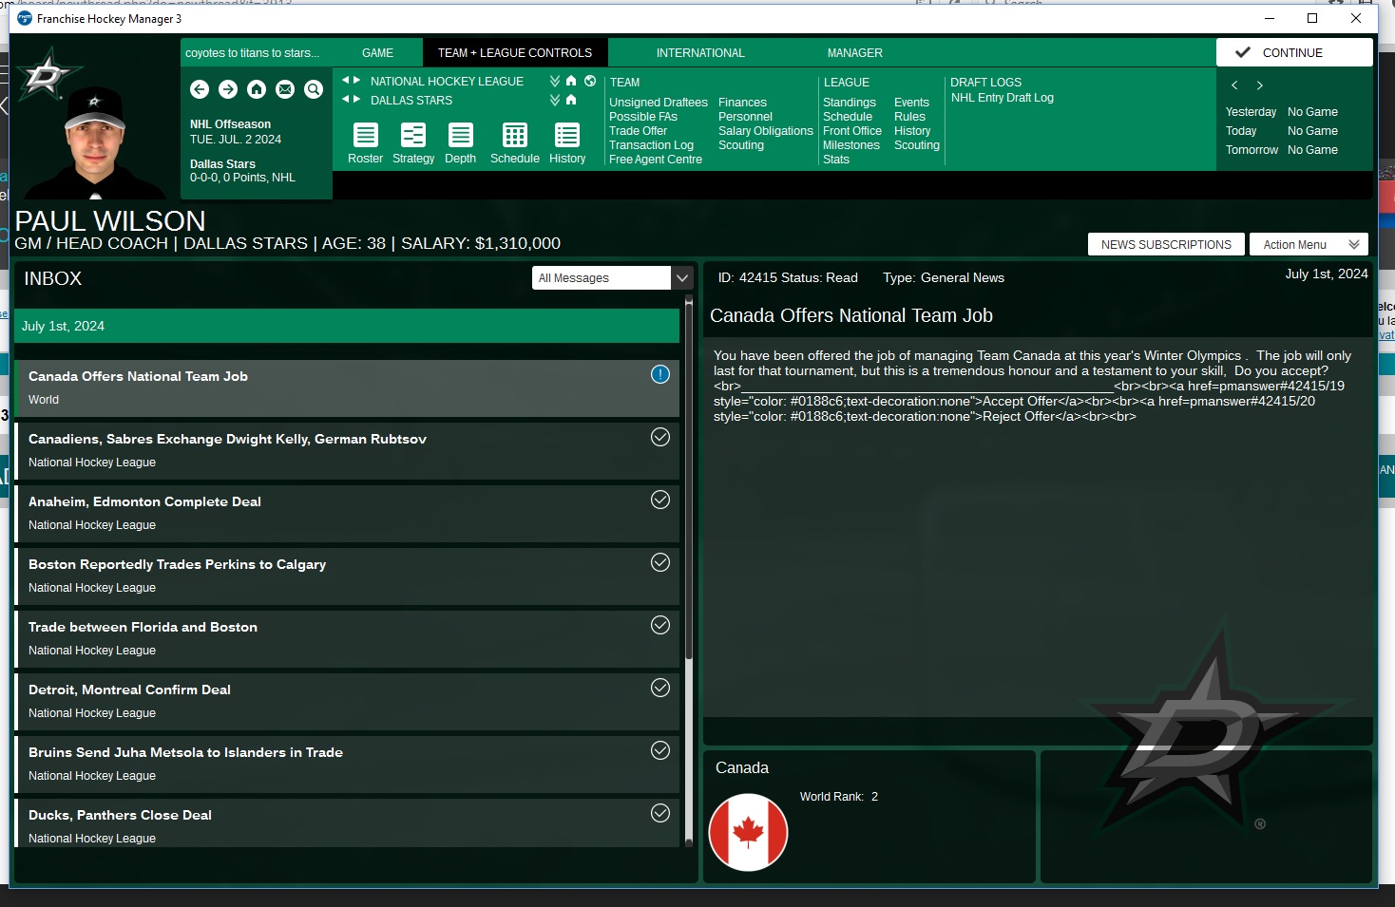Switch to previous league with left arrow
This screenshot has height=907, width=1395.
(x=346, y=81)
